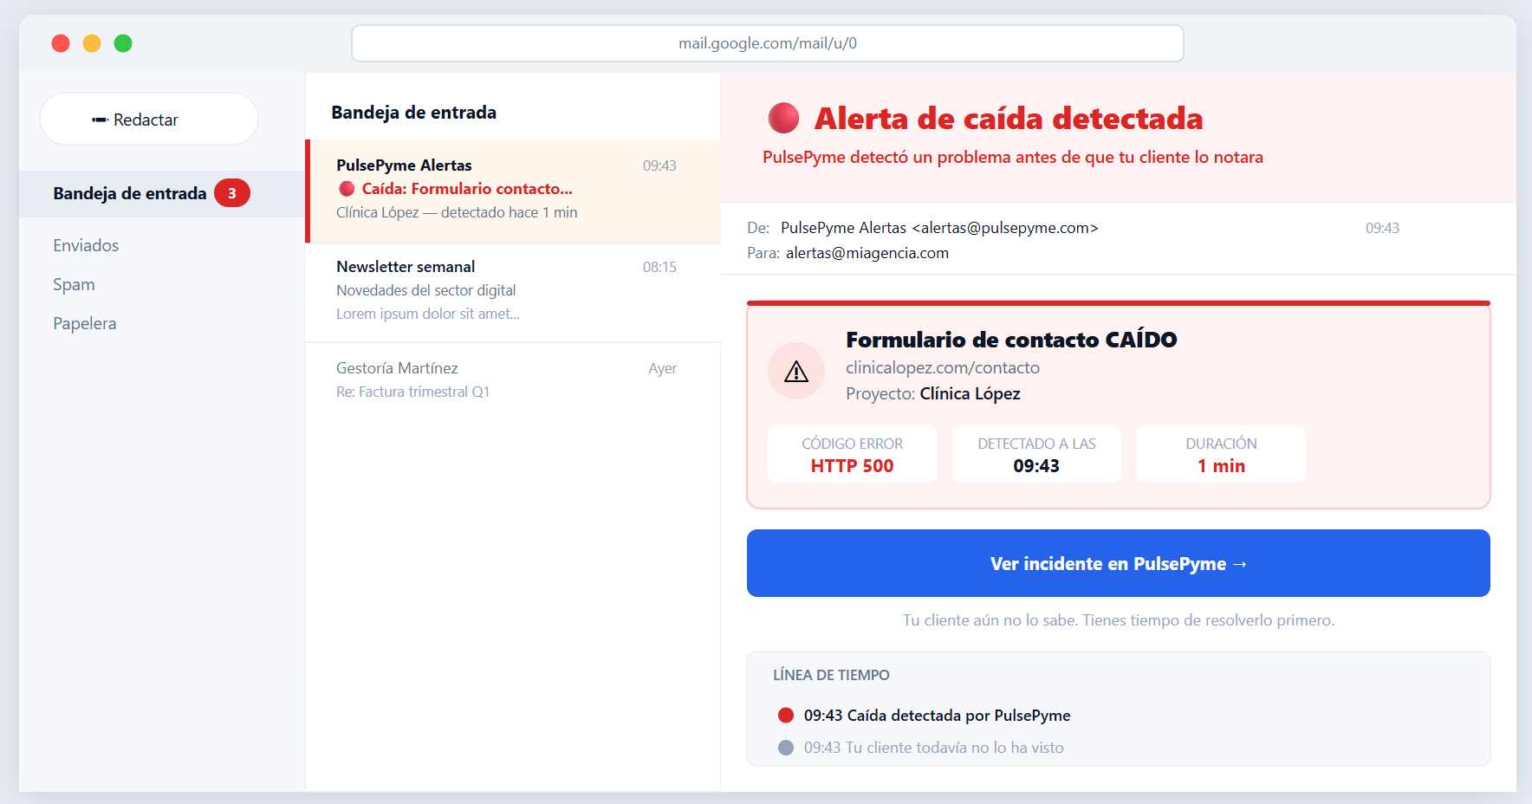
Task: Click red dot beside Caída subject line
Action: pyautogui.click(x=347, y=189)
